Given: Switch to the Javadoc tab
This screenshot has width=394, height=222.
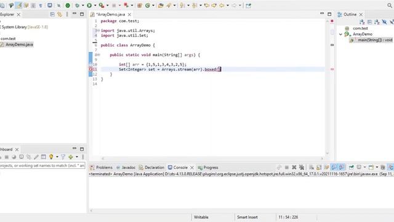Looking at the screenshot, I should point(126,167).
